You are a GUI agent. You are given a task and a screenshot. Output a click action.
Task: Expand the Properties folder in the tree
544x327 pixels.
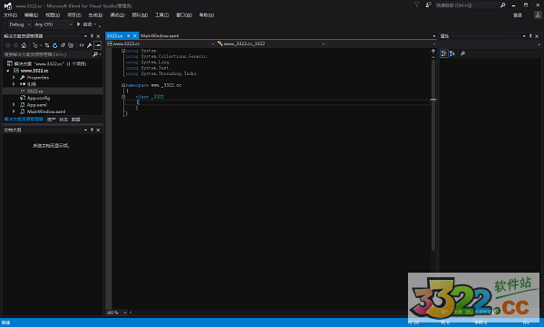tap(14, 77)
